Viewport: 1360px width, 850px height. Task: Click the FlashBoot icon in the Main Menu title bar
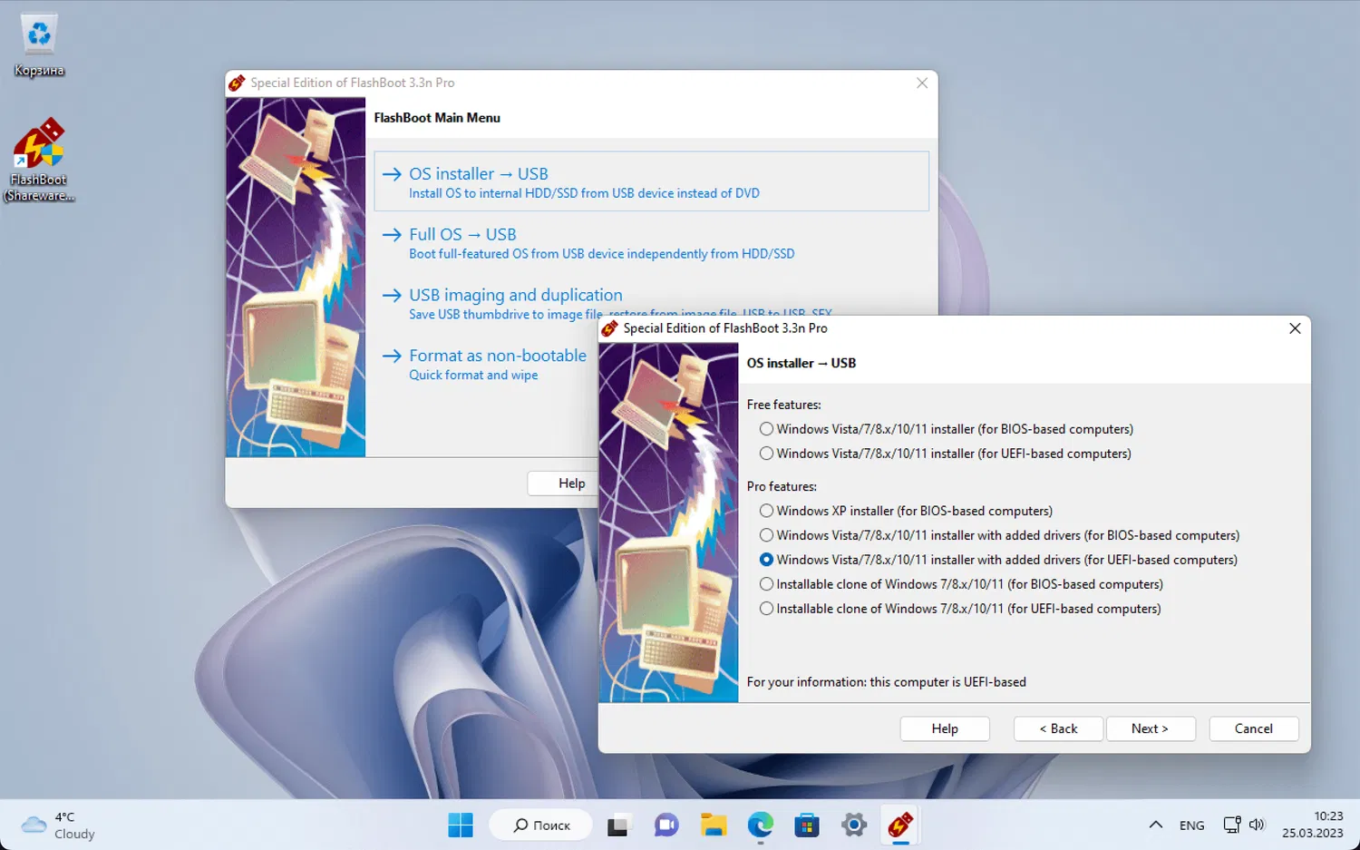point(237,83)
